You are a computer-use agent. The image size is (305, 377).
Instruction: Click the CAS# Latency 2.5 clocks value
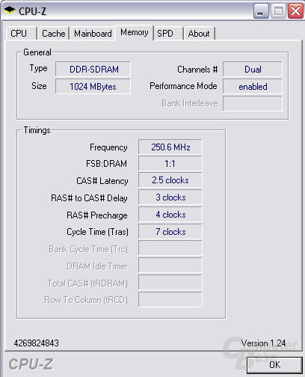170,180
